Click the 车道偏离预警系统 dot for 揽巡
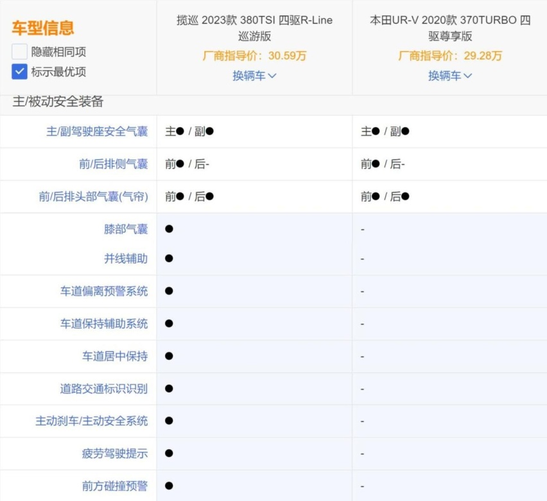 click(x=169, y=291)
